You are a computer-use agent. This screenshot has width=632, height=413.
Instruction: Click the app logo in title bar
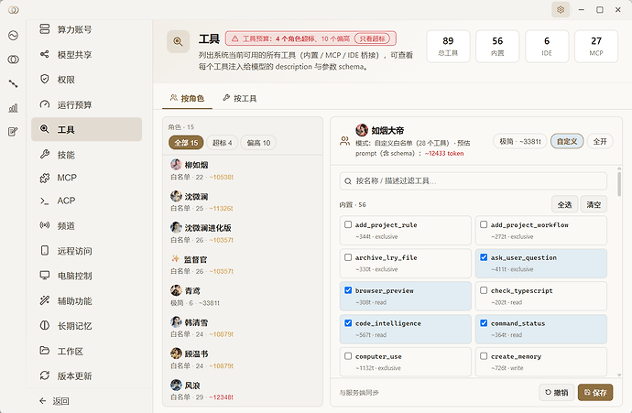(x=14, y=10)
